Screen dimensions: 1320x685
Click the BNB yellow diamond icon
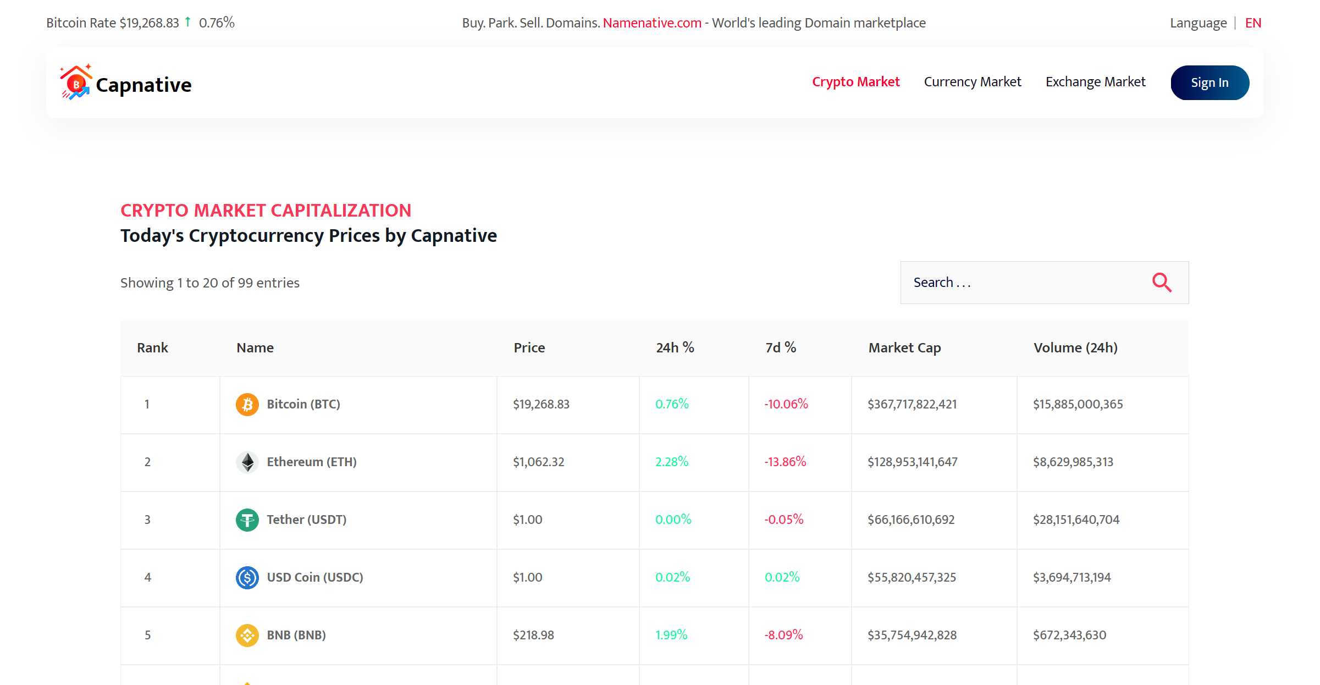247,635
